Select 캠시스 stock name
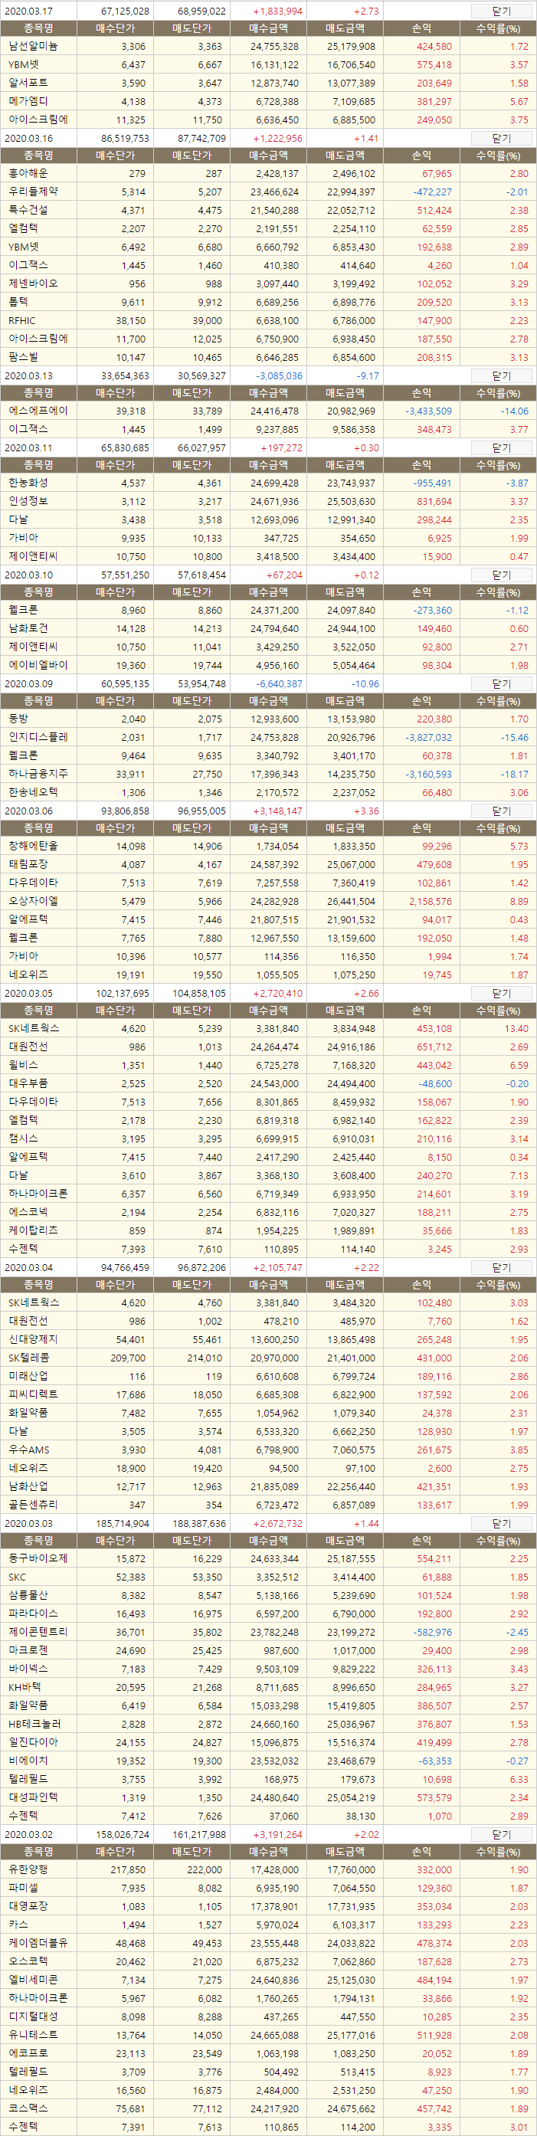Image resolution: width=537 pixels, height=2136 pixels. 23,1138
